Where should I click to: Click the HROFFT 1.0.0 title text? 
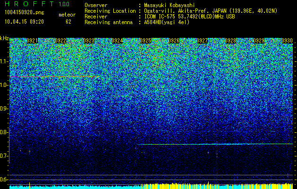(x=37, y=4)
